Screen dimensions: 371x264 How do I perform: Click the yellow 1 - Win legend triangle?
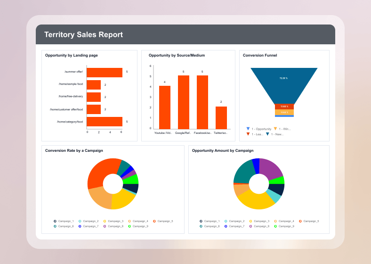pos(275,129)
